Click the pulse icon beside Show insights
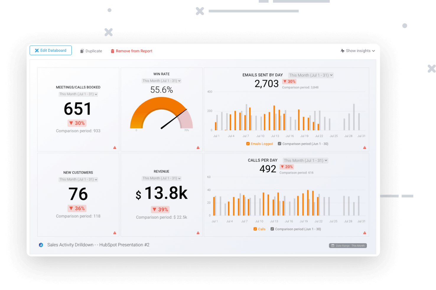 pyautogui.click(x=342, y=50)
